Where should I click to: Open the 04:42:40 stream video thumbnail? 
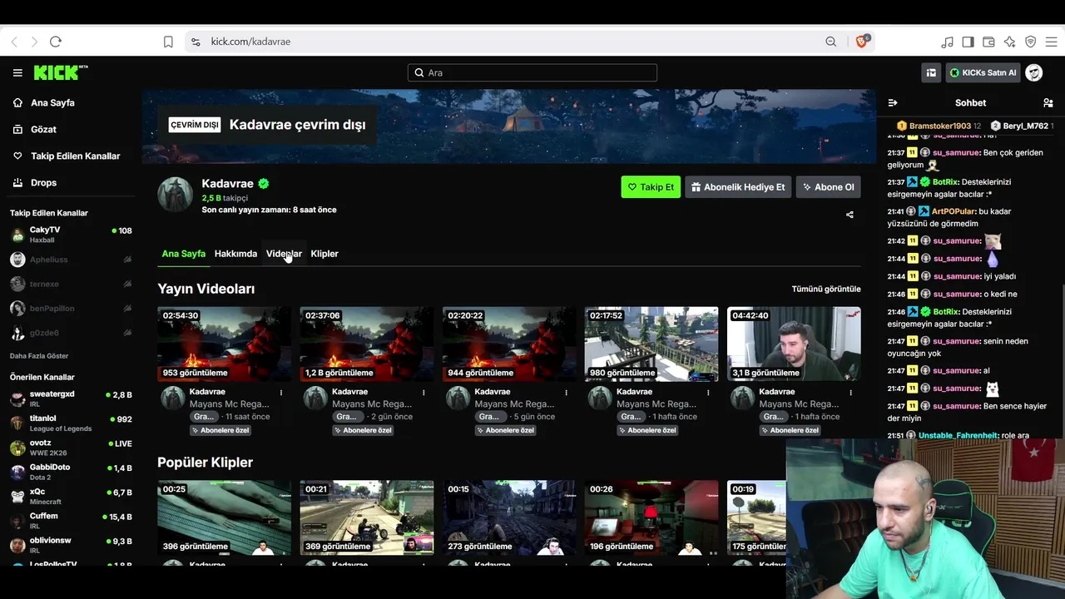[794, 344]
